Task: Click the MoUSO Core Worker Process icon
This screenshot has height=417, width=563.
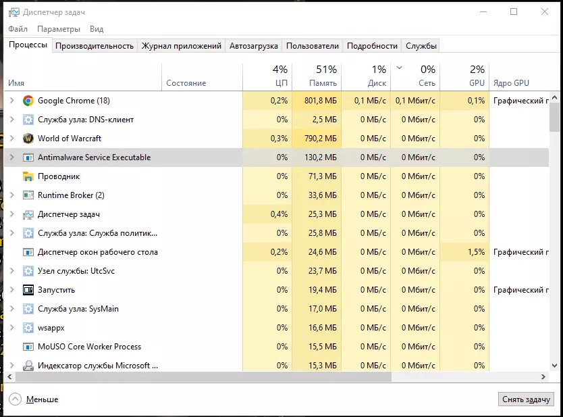Action: [x=28, y=347]
